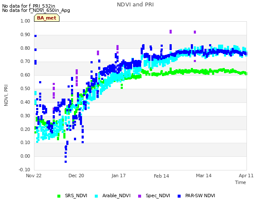Viewport: 272px width, 204px height.
Task: Click the 0.70 y-axis tick label
Action: [x=25, y=61]
